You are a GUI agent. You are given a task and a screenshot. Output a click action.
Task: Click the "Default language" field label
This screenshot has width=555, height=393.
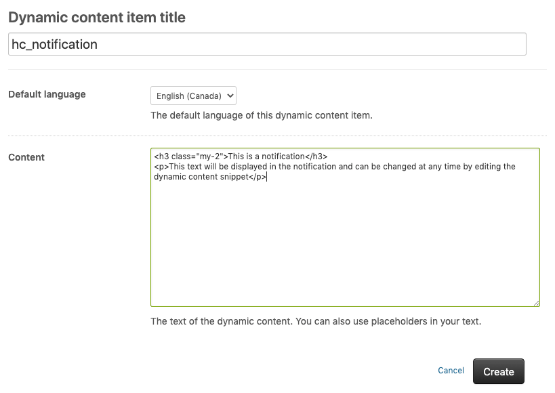pyautogui.click(x=47, y=94)
